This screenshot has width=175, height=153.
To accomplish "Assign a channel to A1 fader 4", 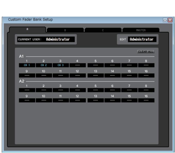I will [x=78, y=65].
